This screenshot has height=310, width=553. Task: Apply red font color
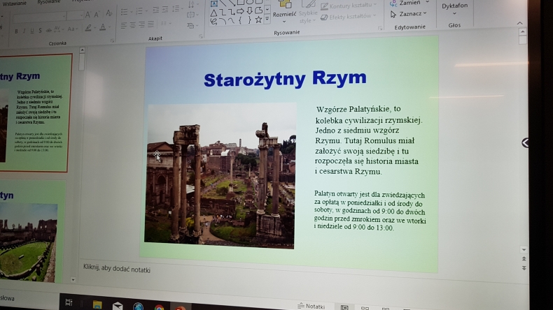click(x=104, y=27)
